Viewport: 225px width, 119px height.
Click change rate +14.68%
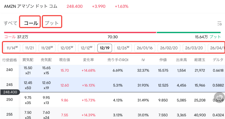pyautogui.click(x=88, y=70)
